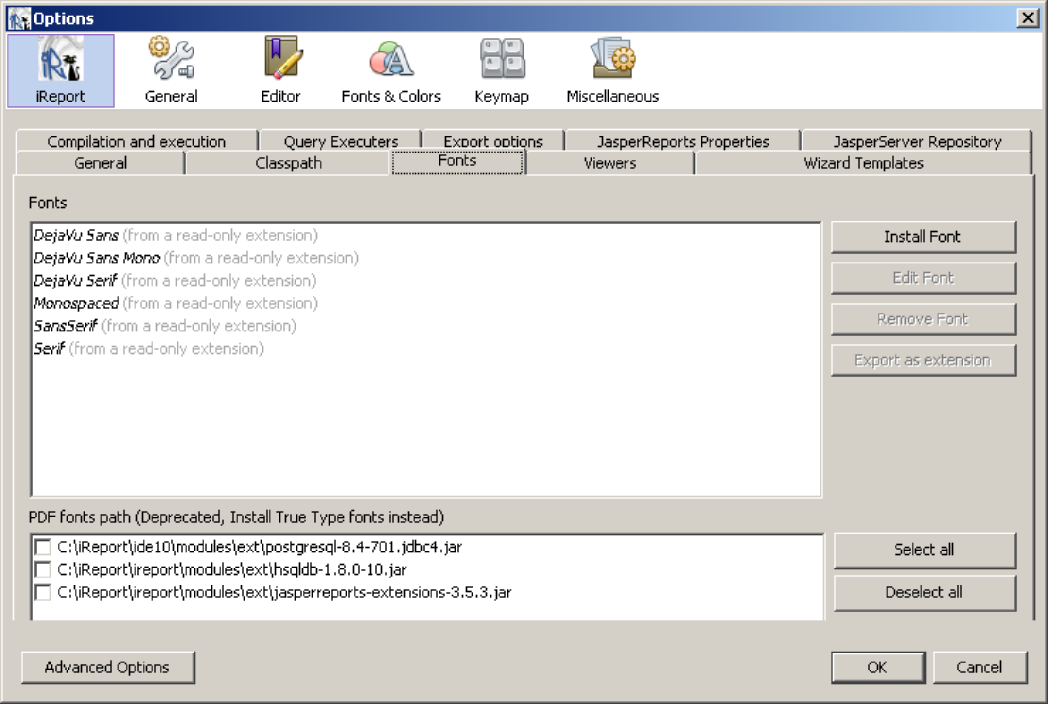Screen dimensions: 1048x704
Task: Open the General wrench-and-gear category
Action: 171,71
